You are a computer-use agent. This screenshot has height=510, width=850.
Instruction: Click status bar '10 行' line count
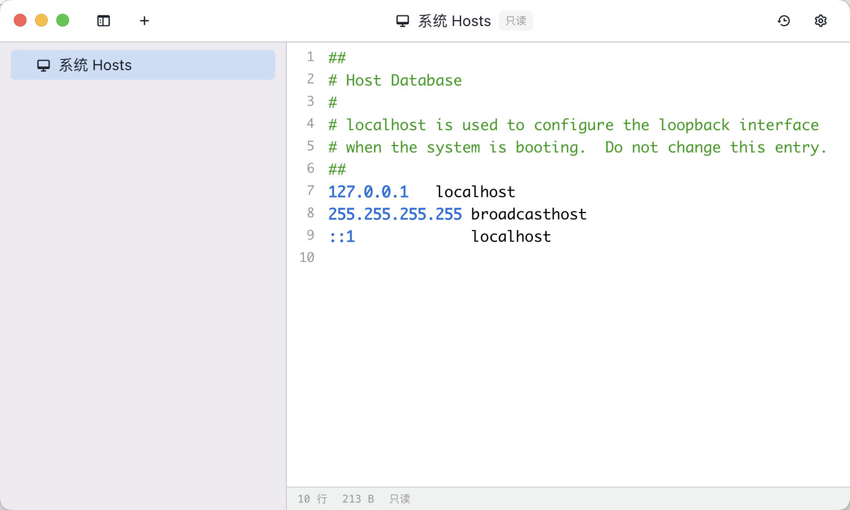coord(312,499)
